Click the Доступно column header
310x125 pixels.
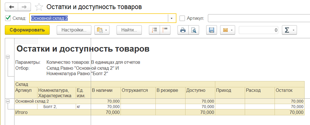(x=200, y=93)
